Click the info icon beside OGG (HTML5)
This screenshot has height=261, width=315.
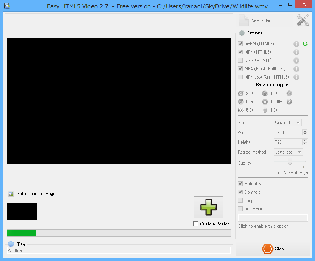[x=296, y=61]
